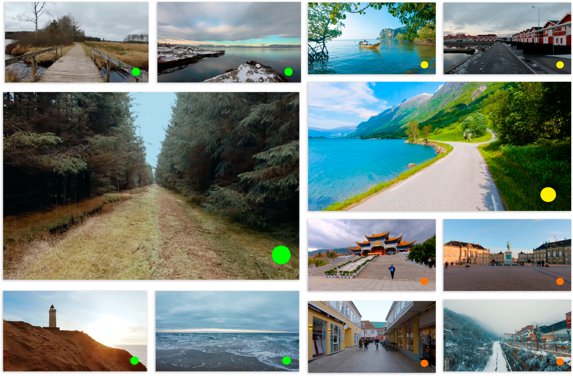The width and height of the screenshot is (573, 376).
Task: Select the ocean waves beach photo
Action: (227, 331)
